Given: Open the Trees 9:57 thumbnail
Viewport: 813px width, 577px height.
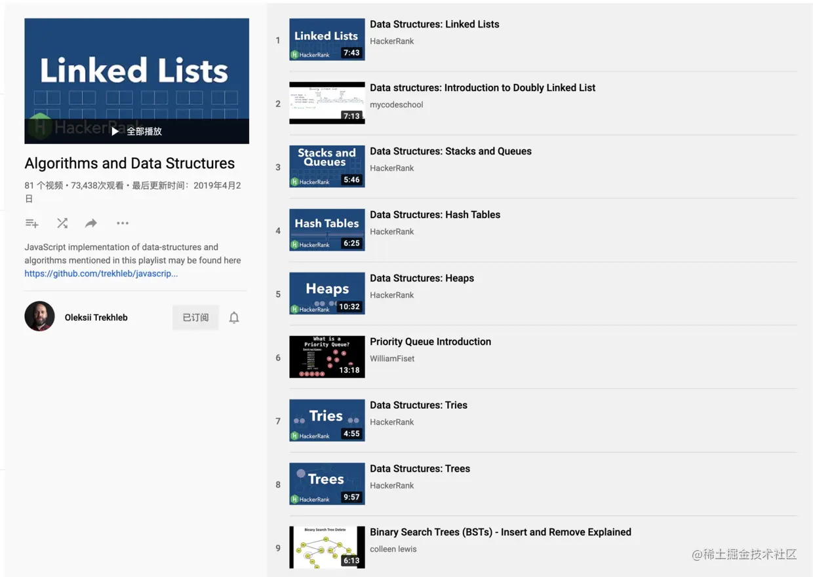Looking at the screenshot, I should pyautogui.click(x=327, y=484).
